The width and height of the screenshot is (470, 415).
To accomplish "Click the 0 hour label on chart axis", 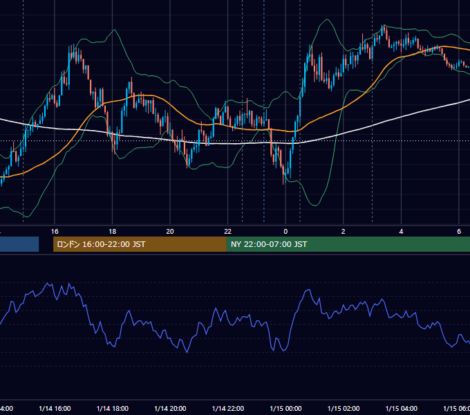I will (x=285, y=232).
